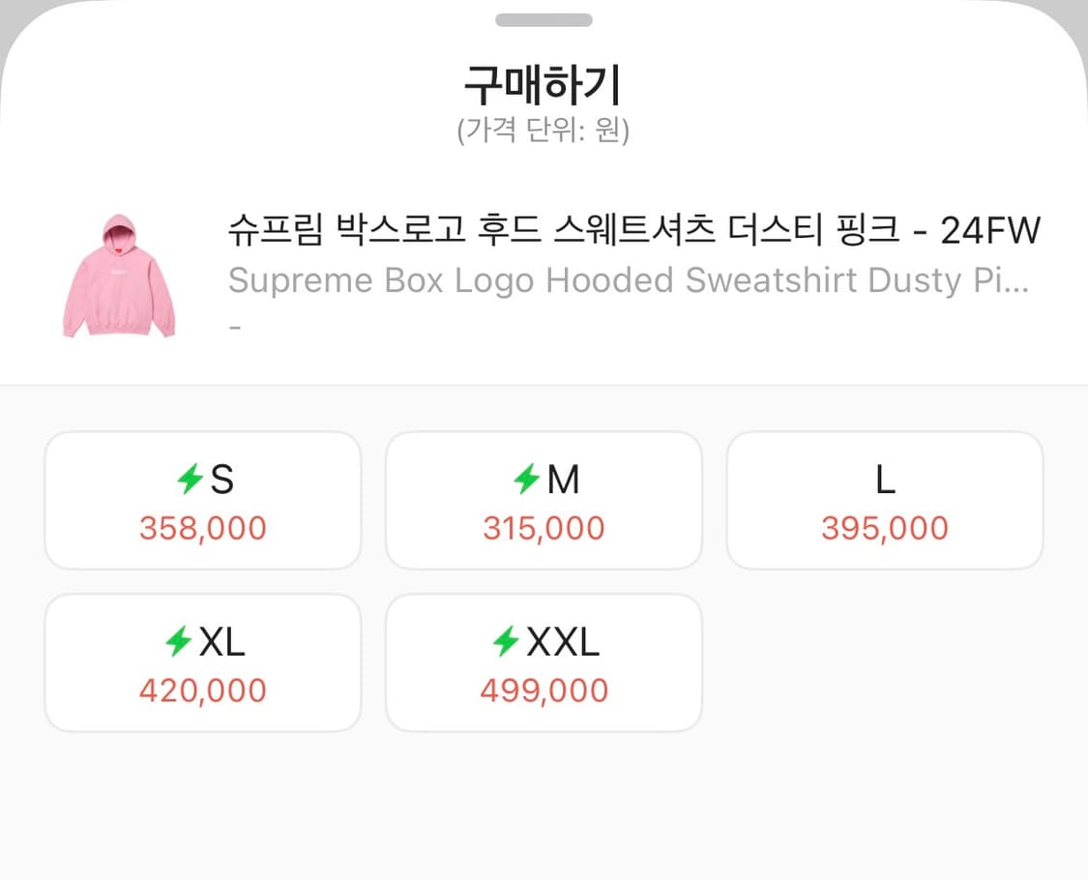Screen dimensions: 1088x880
Task: Tap the pink hoodie product image
Action: (x=120, y=274)
